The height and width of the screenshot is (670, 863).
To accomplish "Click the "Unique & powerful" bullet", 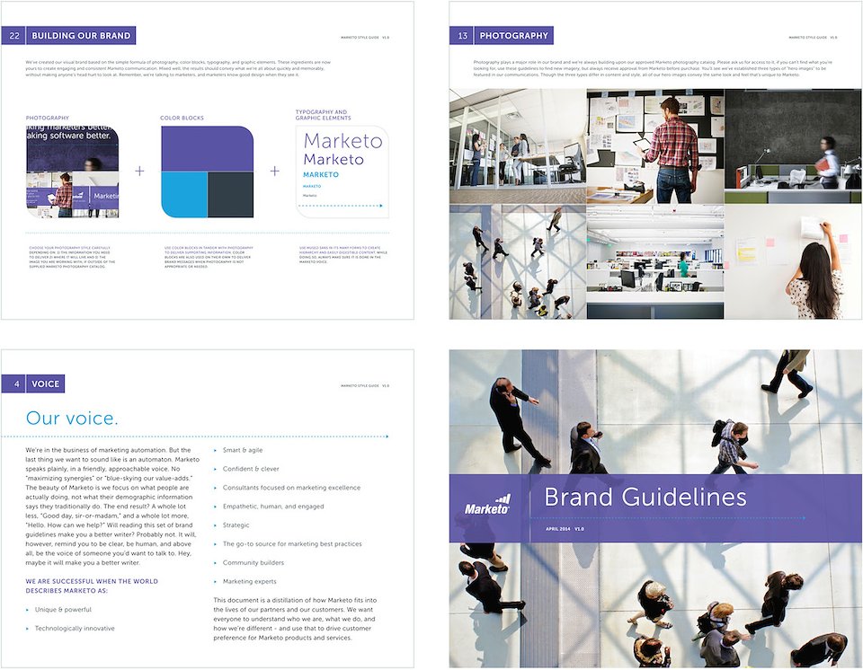I will click(63, 610).
